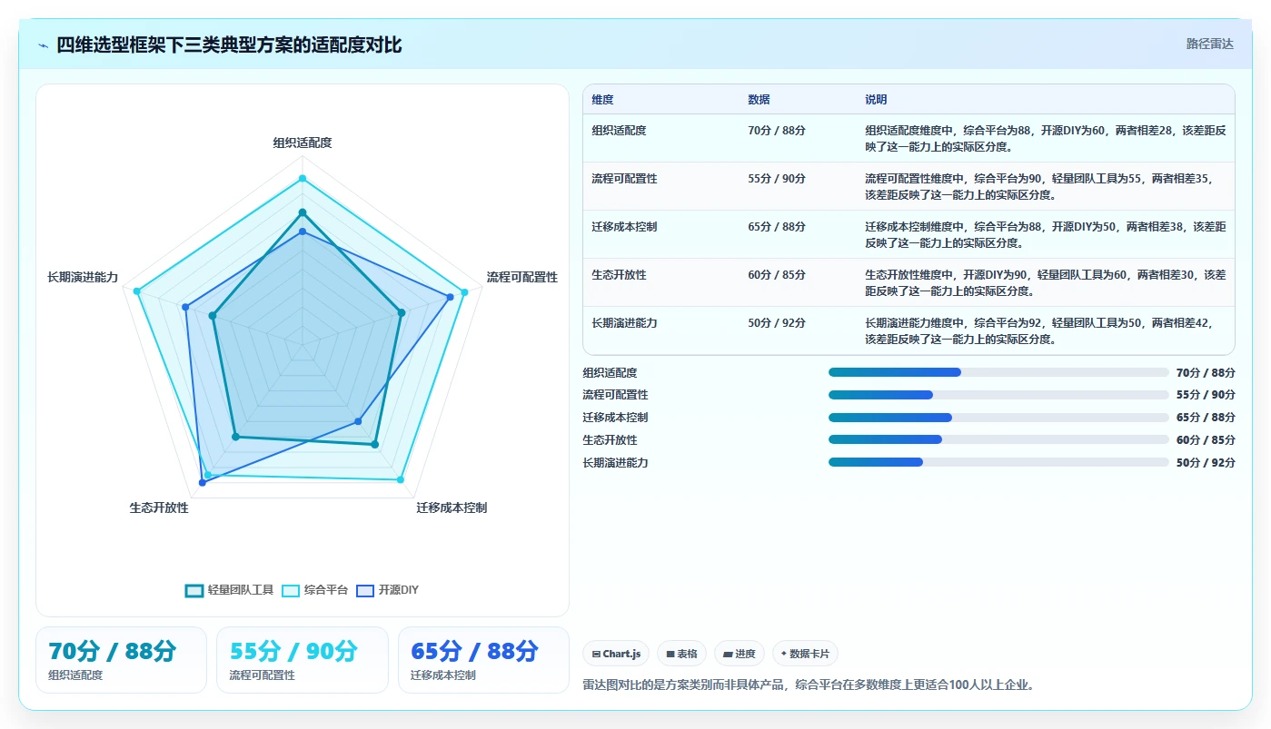
Task: Click the 流程可配置性 progress bar
Action: click(998, 395)
